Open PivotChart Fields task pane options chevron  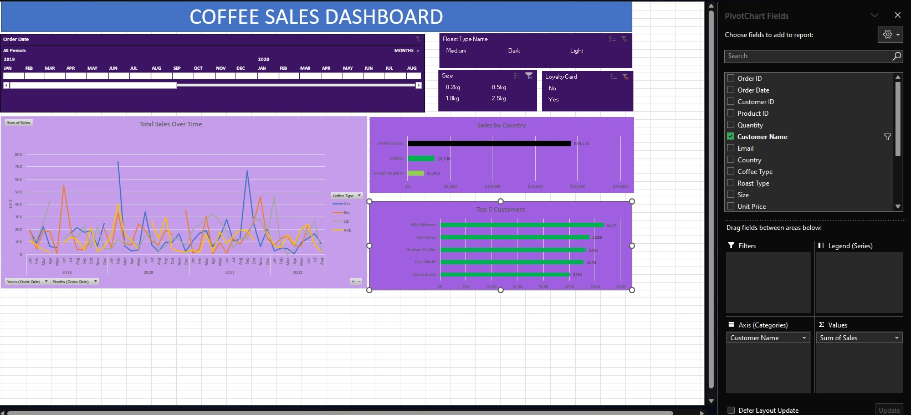click(874, 16)
